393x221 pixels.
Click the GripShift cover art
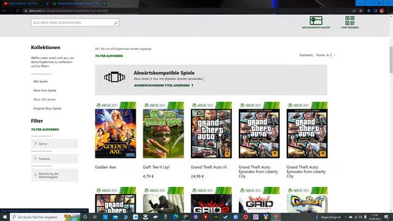pos(307,200)
